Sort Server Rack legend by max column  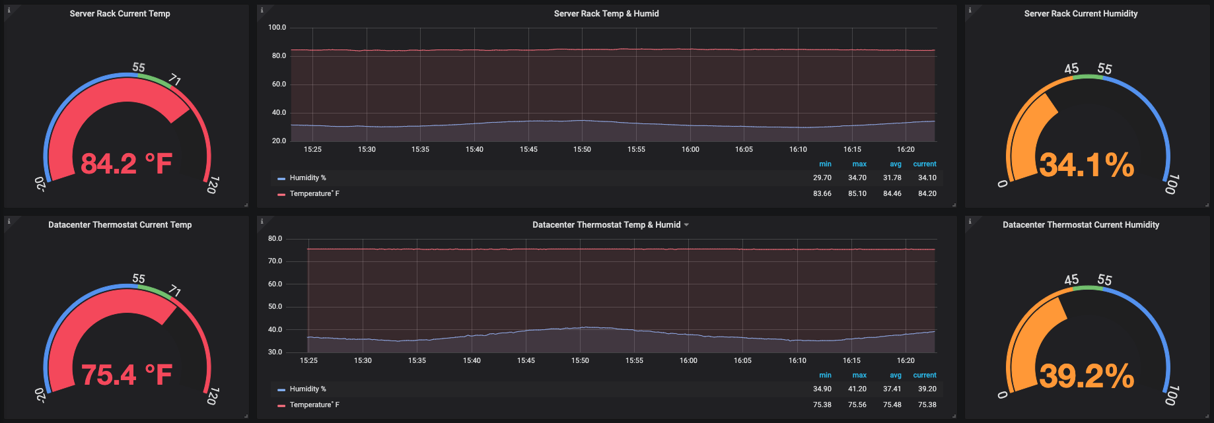(859, 164)
